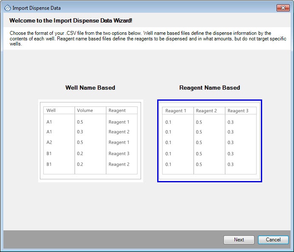This screenshot has height=252, width=294.
Task: Click Reagent 3 entry in the left preview rows
Action: (x=119, y=153)
